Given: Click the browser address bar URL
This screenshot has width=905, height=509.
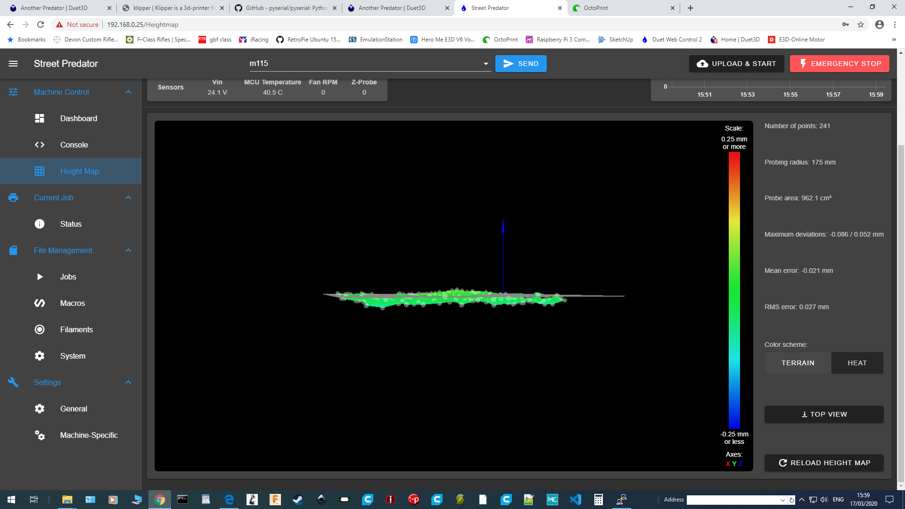Looking at the screenshot, I should point(143,25).
